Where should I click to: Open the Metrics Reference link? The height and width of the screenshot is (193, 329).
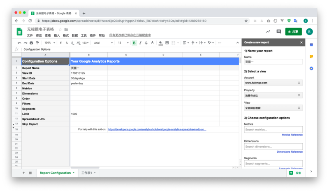pos(292,135)
